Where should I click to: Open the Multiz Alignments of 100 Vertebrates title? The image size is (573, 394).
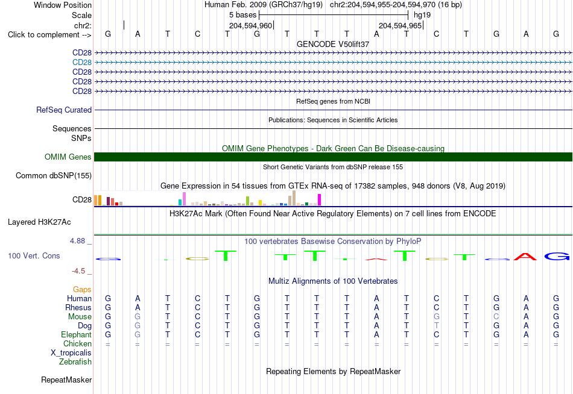click(333, 281)
